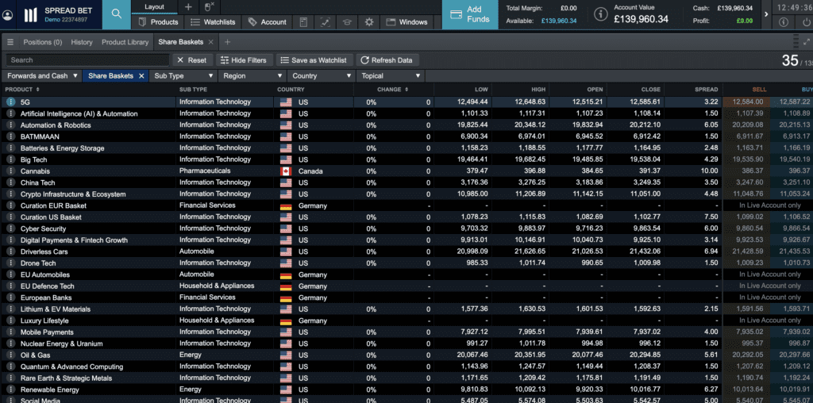Open the Windows menu
This screenshot has height=403, width=813.
click(x=407, y=21)
